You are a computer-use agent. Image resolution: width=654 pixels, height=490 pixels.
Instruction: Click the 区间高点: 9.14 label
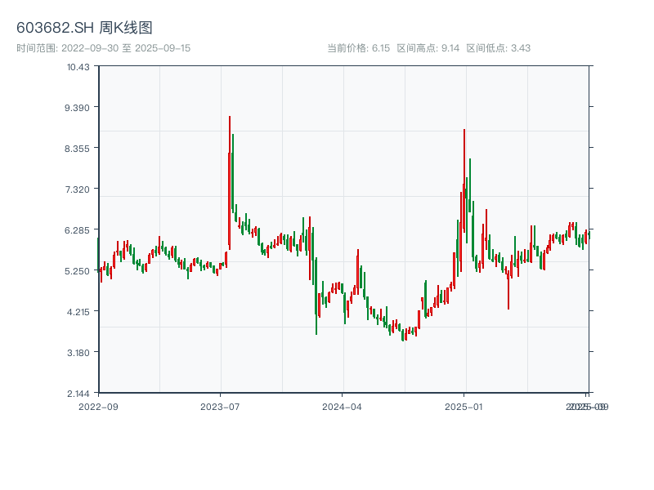[428, 48]
